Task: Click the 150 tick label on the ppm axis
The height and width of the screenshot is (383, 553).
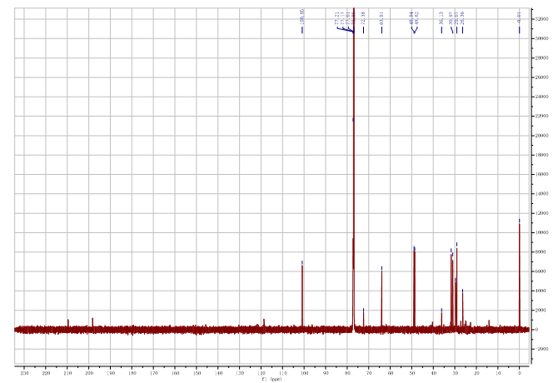Action: click(197, 373)
